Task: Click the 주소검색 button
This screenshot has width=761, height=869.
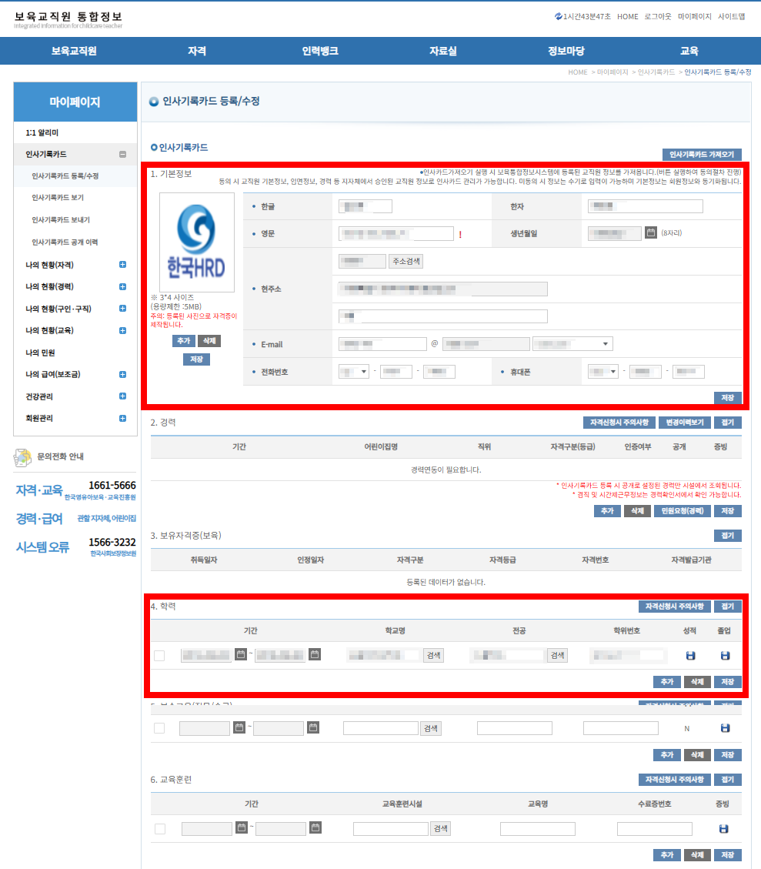Action: click(x=406, y=261)
